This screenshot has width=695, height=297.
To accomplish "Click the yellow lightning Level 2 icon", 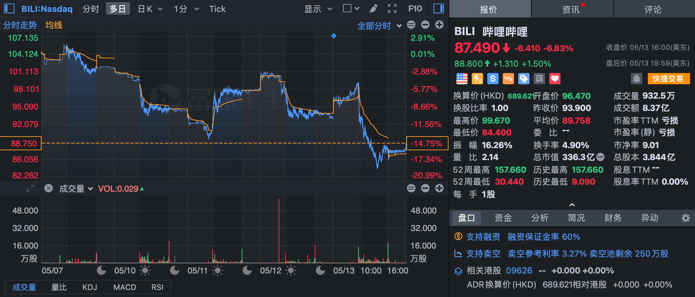I will tap(477, 79).
